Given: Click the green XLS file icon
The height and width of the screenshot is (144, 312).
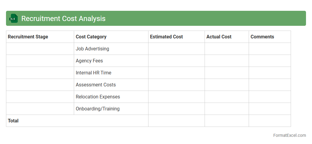Looking at the screenshot, I should click(x=13, y=18).
